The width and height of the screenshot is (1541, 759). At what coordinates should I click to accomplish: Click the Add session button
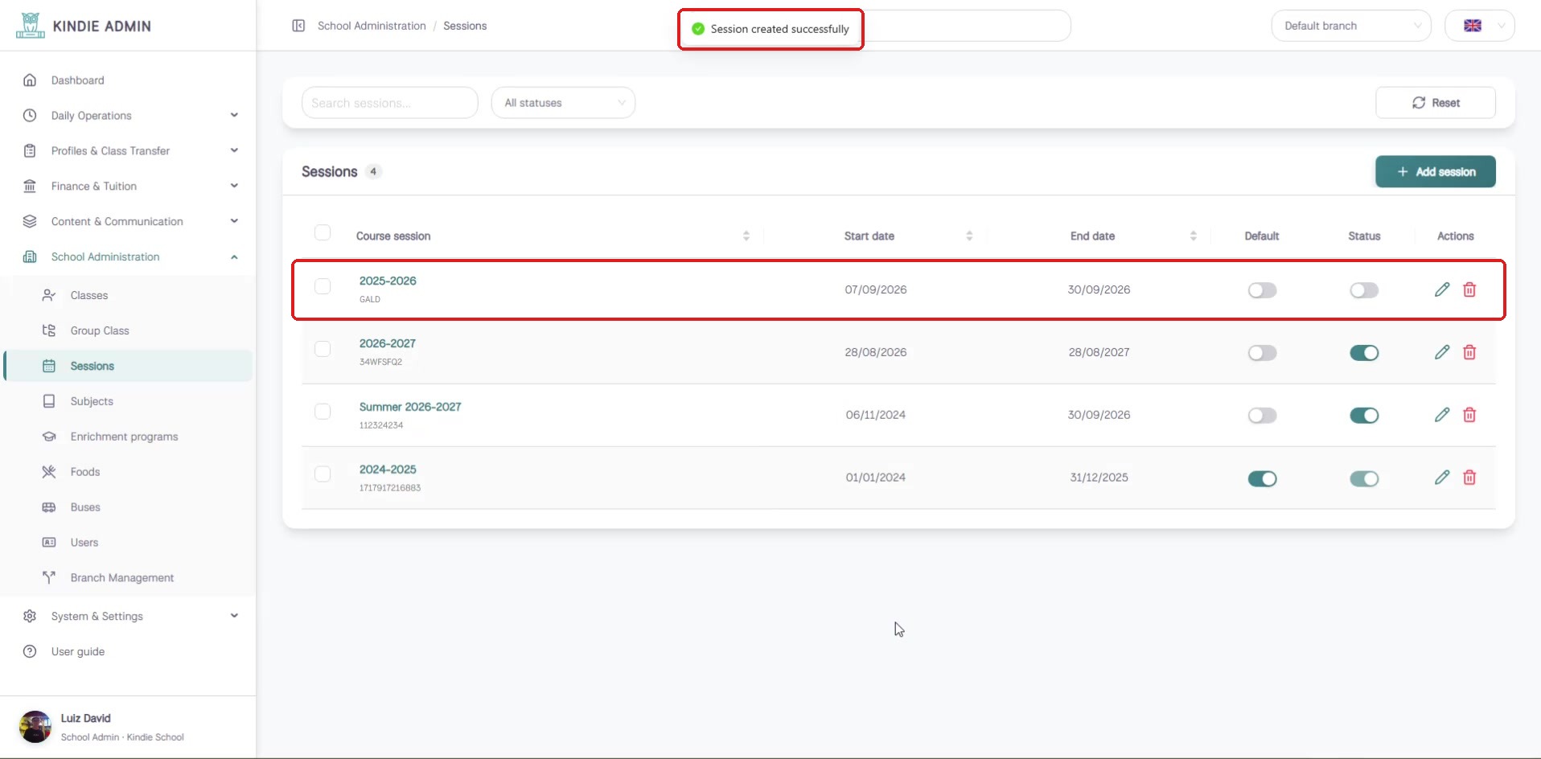(x=1436, y=171)
